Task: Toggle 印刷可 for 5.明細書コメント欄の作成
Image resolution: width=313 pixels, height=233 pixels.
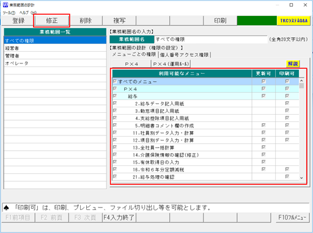Action: click(x=287, y=125)
